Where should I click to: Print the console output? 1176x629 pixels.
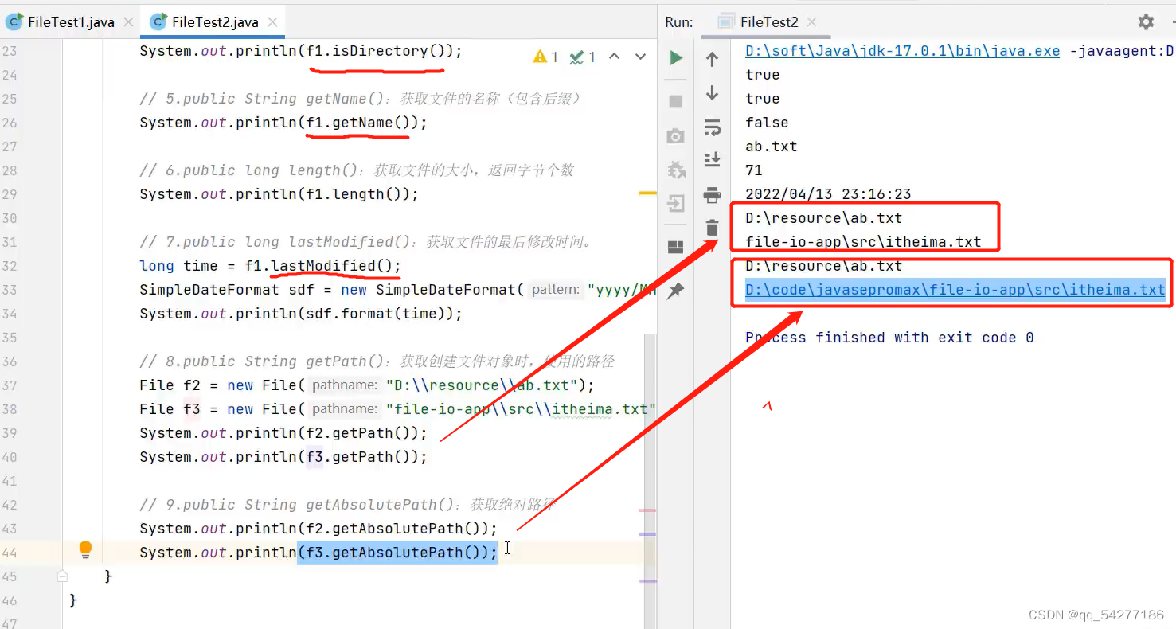click(x=713, y=195)
